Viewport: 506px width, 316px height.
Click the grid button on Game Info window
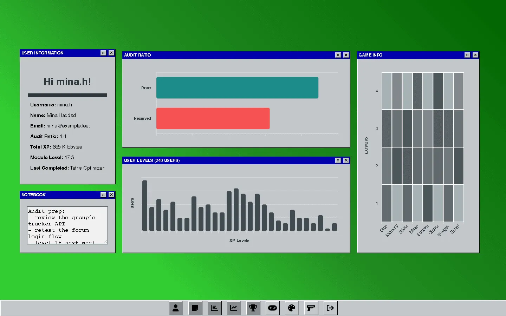tap(467, 55)
